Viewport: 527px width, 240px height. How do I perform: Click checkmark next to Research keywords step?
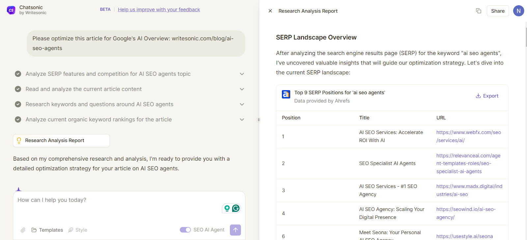[18, 104]
